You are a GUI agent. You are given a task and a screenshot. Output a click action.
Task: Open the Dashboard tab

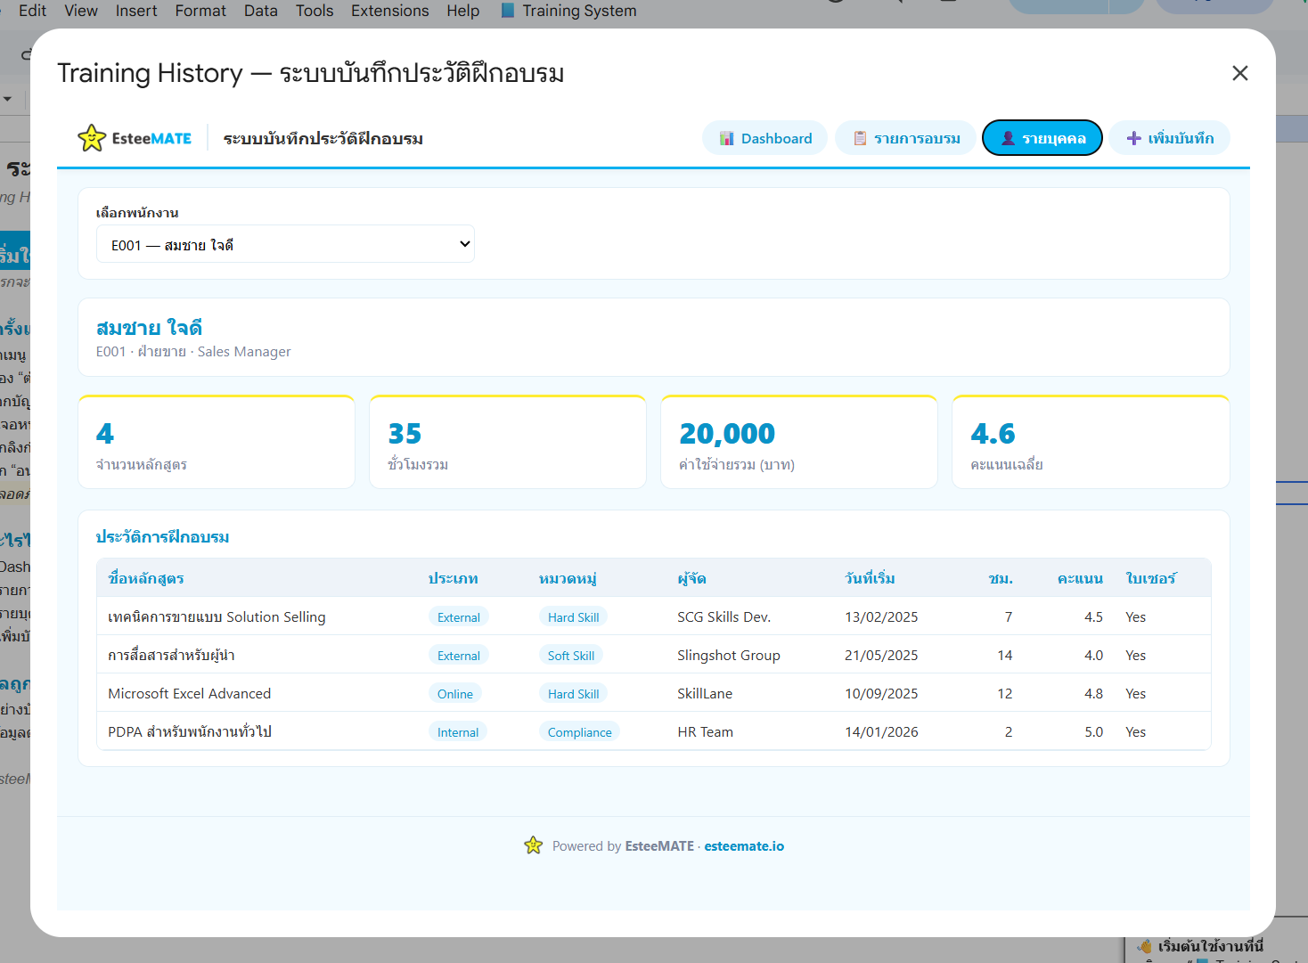764,138
